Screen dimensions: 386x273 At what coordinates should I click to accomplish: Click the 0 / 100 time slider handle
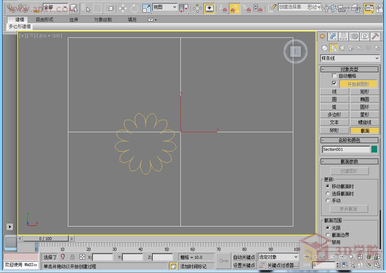45,238
